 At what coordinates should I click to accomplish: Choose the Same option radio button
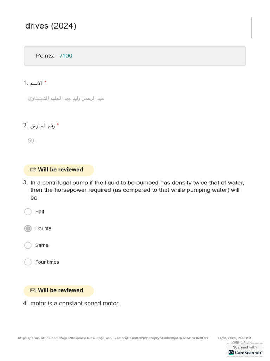(28, 245)
